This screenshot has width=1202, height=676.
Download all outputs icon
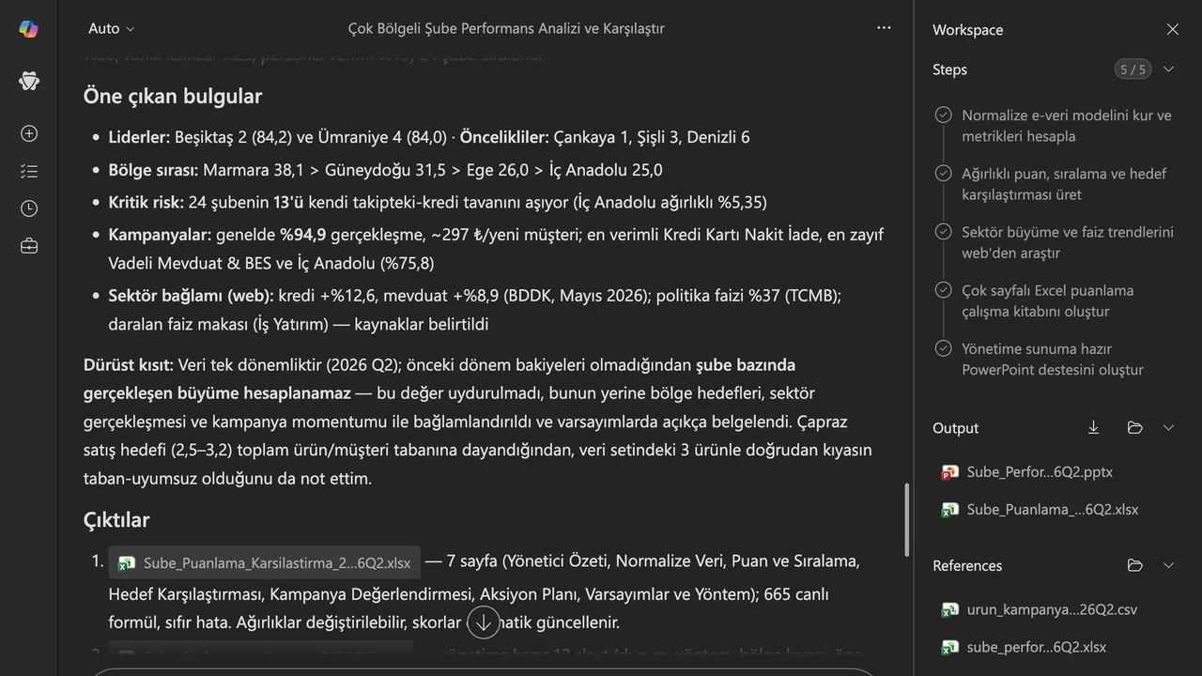1093,427
